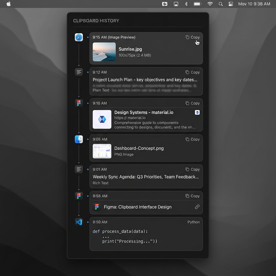Click the small Figma logo in 8:58 card

click(x=97, y=207)
